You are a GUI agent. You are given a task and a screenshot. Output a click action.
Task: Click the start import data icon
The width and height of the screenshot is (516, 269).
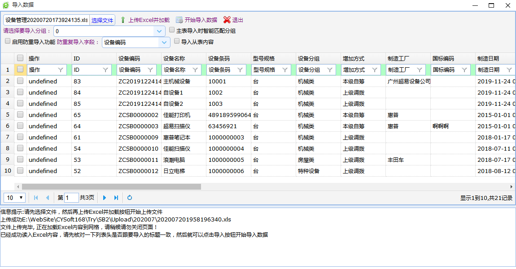[x=179, y=20]
